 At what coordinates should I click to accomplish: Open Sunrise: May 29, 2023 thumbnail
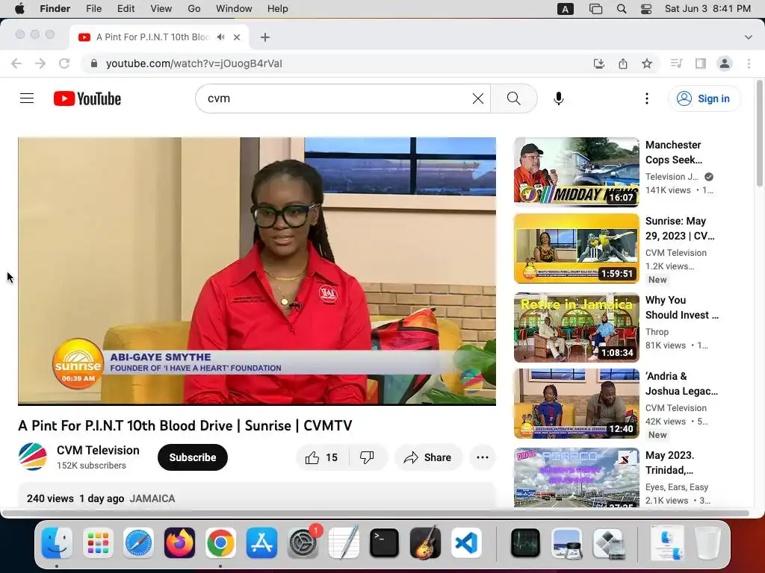[x=577, y=248]
